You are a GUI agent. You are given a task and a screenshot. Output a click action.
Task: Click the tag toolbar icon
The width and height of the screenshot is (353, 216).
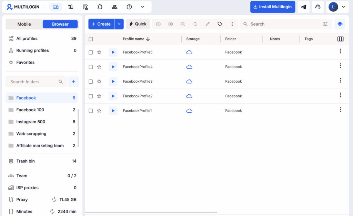coord(220,24)
